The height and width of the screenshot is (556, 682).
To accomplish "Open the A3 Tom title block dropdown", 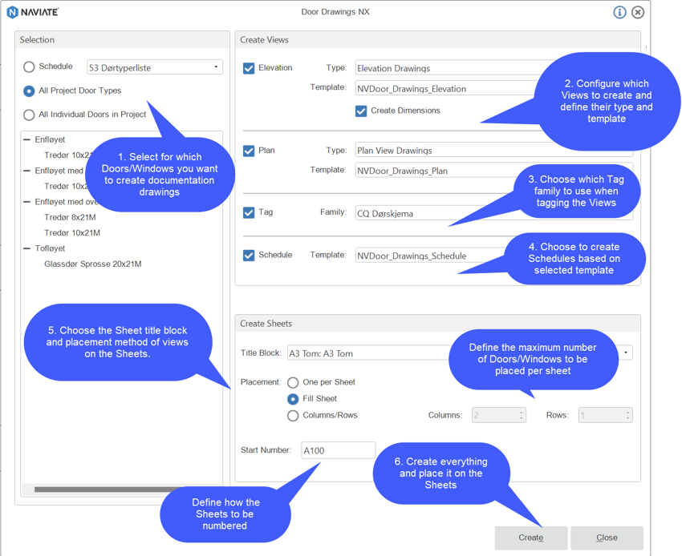I will click(460, 353).
